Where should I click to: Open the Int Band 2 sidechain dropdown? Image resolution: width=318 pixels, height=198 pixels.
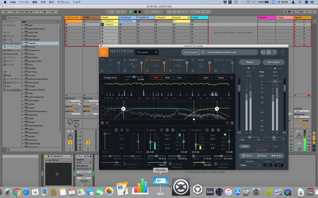(x=178, y=164)
